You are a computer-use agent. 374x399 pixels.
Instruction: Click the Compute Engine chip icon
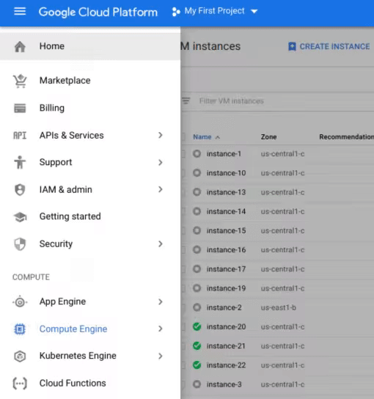click(x=20, y=329)
